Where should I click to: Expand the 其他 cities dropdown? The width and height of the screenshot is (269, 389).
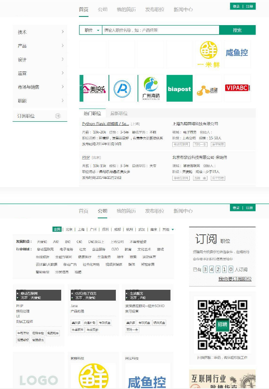169,229
